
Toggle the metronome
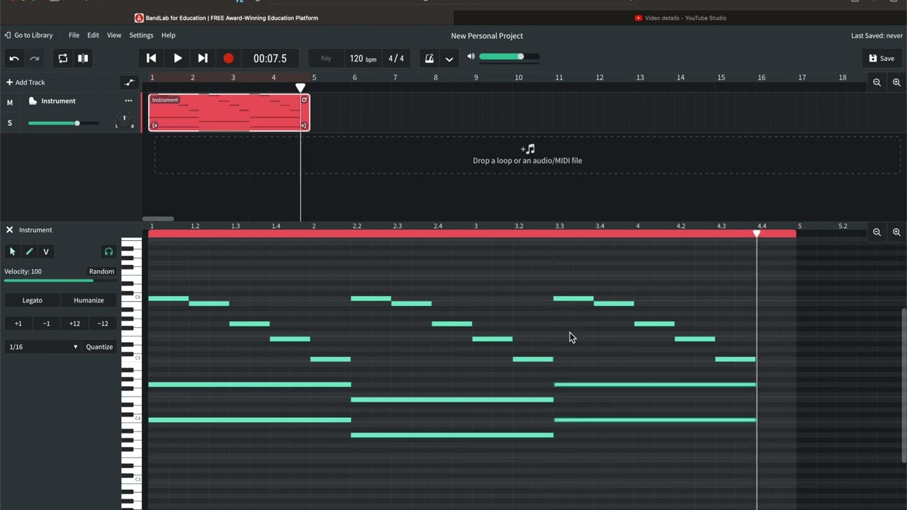(x=429, y=58)
